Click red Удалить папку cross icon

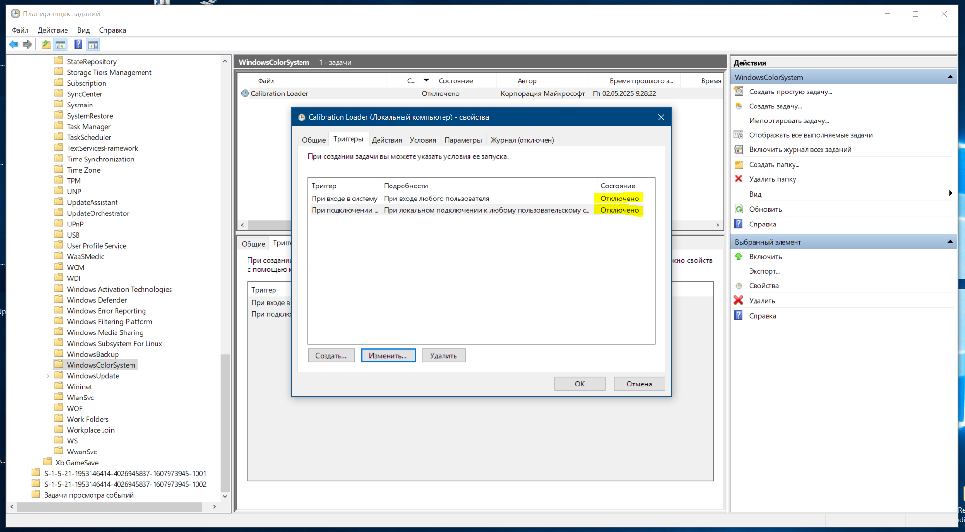[739, 179]
